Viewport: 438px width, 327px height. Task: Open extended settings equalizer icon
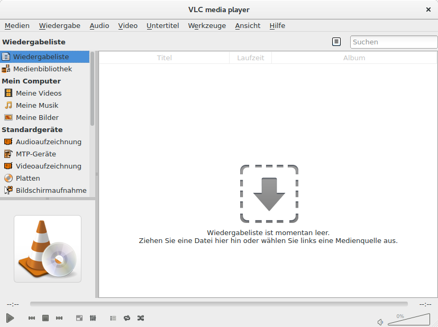tap(93, 318)
